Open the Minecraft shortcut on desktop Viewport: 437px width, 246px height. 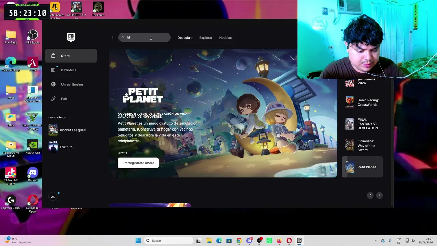32,94
